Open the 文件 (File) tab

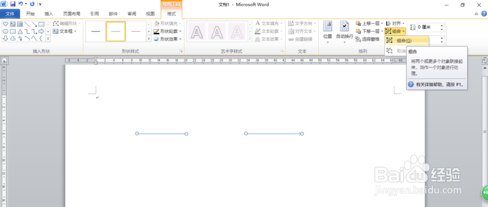click(x=10, y=14)
